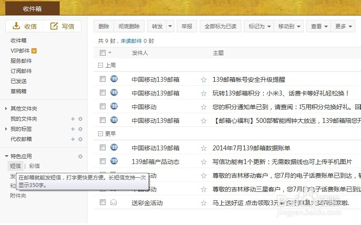Star the 尊敬的吉林移动三星客户 email

pos(204,189)
